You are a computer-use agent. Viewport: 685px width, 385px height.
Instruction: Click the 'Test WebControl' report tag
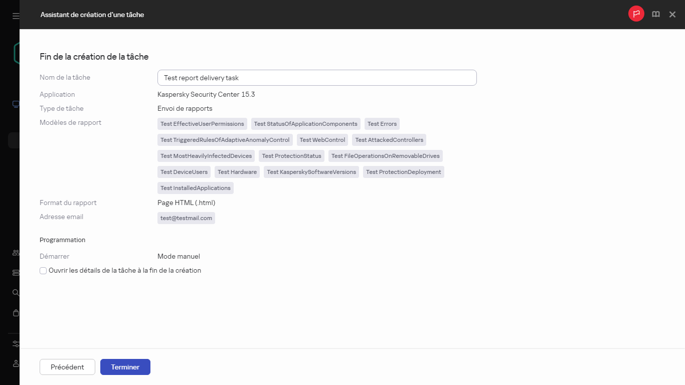click(x=322, y=140)
